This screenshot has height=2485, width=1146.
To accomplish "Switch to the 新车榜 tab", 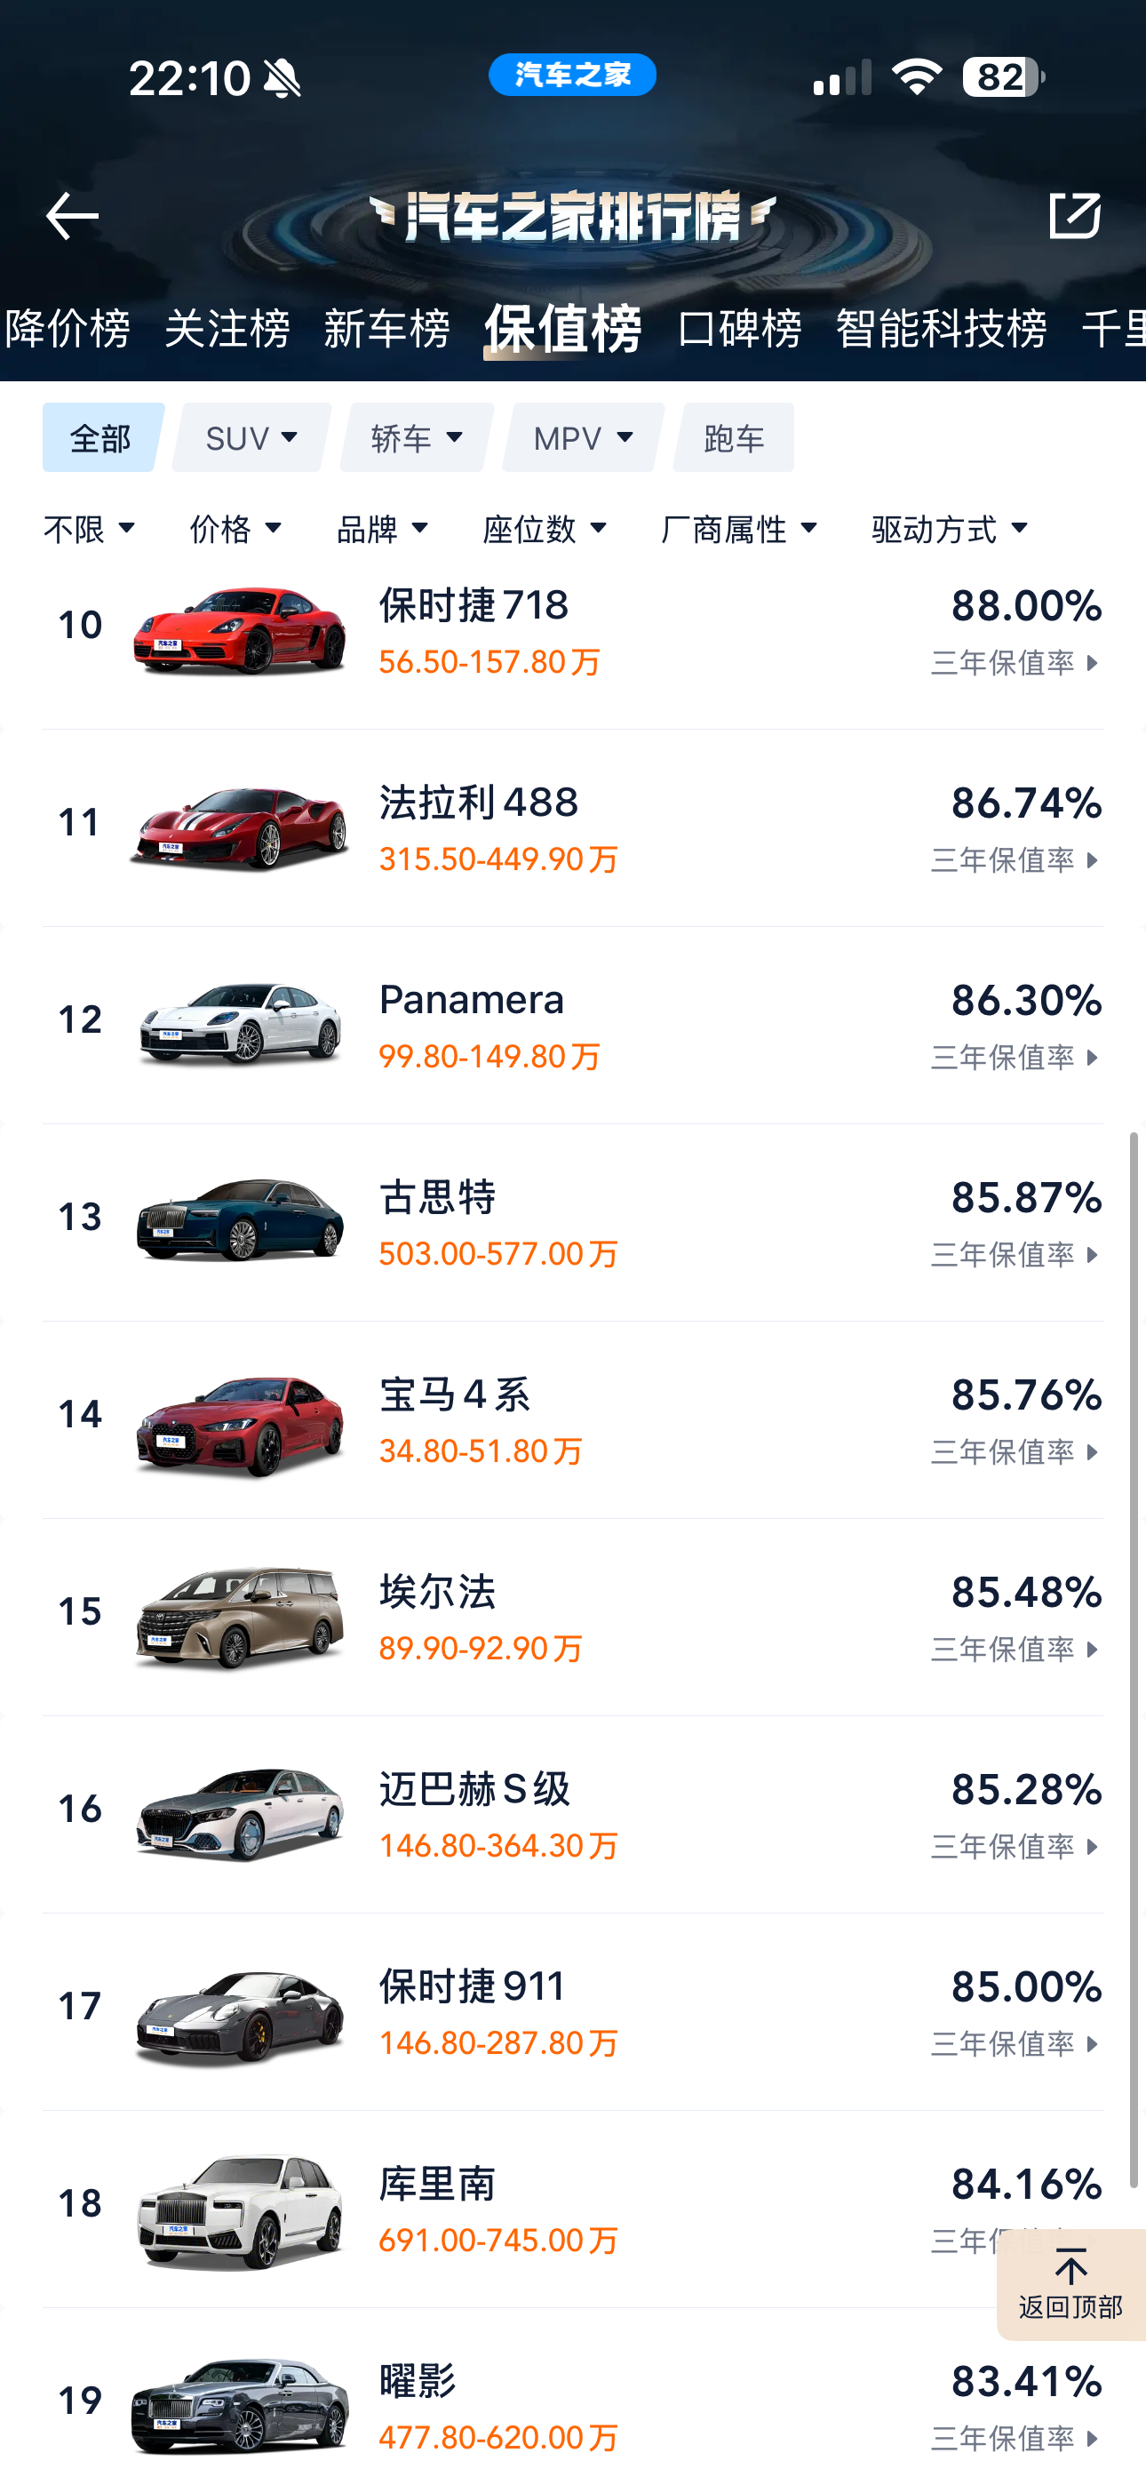I will tap(386, 329).
